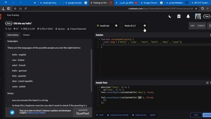Click the padlock site info icon
The width and height of the screenshot is (211, 119).
click(x=196, y=9)
